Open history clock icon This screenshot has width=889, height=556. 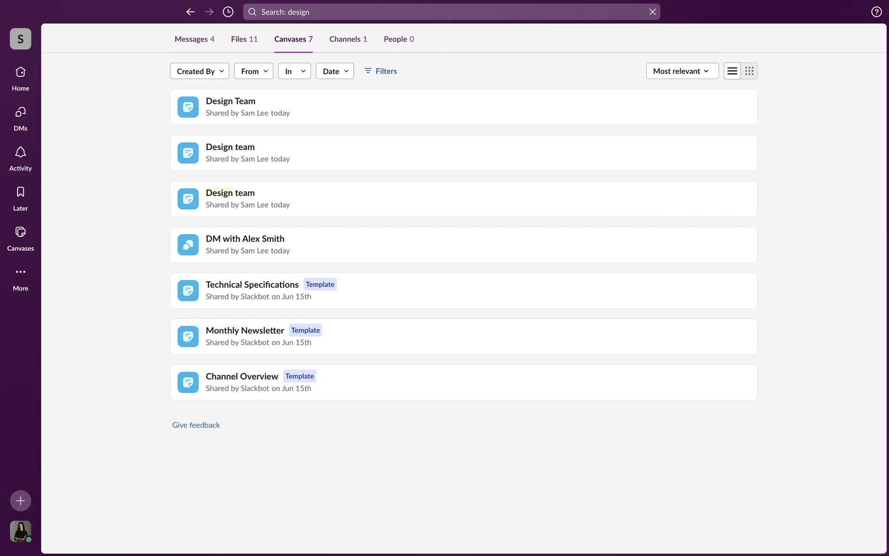[x=228, y=12]
